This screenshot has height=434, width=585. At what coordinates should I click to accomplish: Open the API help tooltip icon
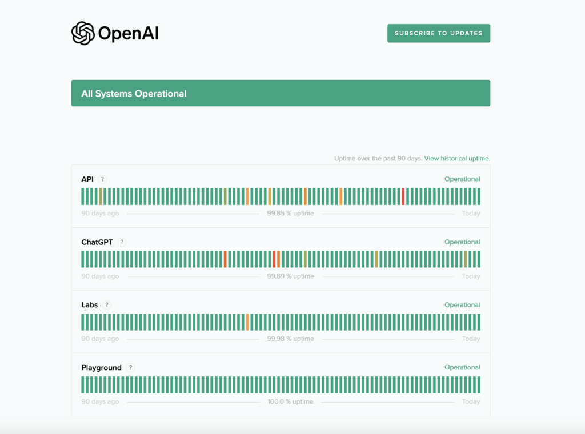coord(103,179)
